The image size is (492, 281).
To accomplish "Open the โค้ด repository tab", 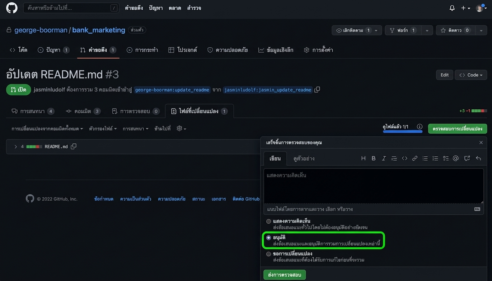I will [18, 50].
